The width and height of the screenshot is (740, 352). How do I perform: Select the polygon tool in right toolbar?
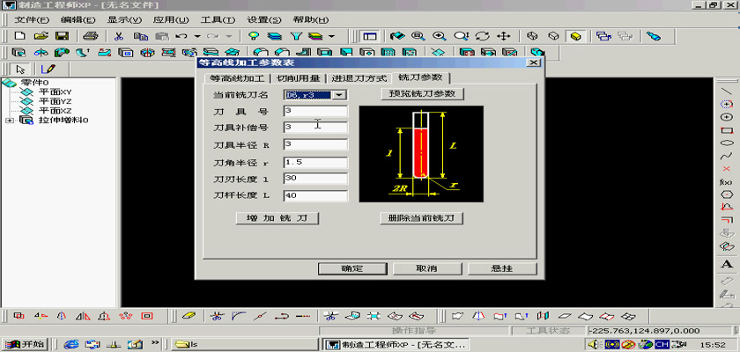pyautogui.click(x=727, y=194)
